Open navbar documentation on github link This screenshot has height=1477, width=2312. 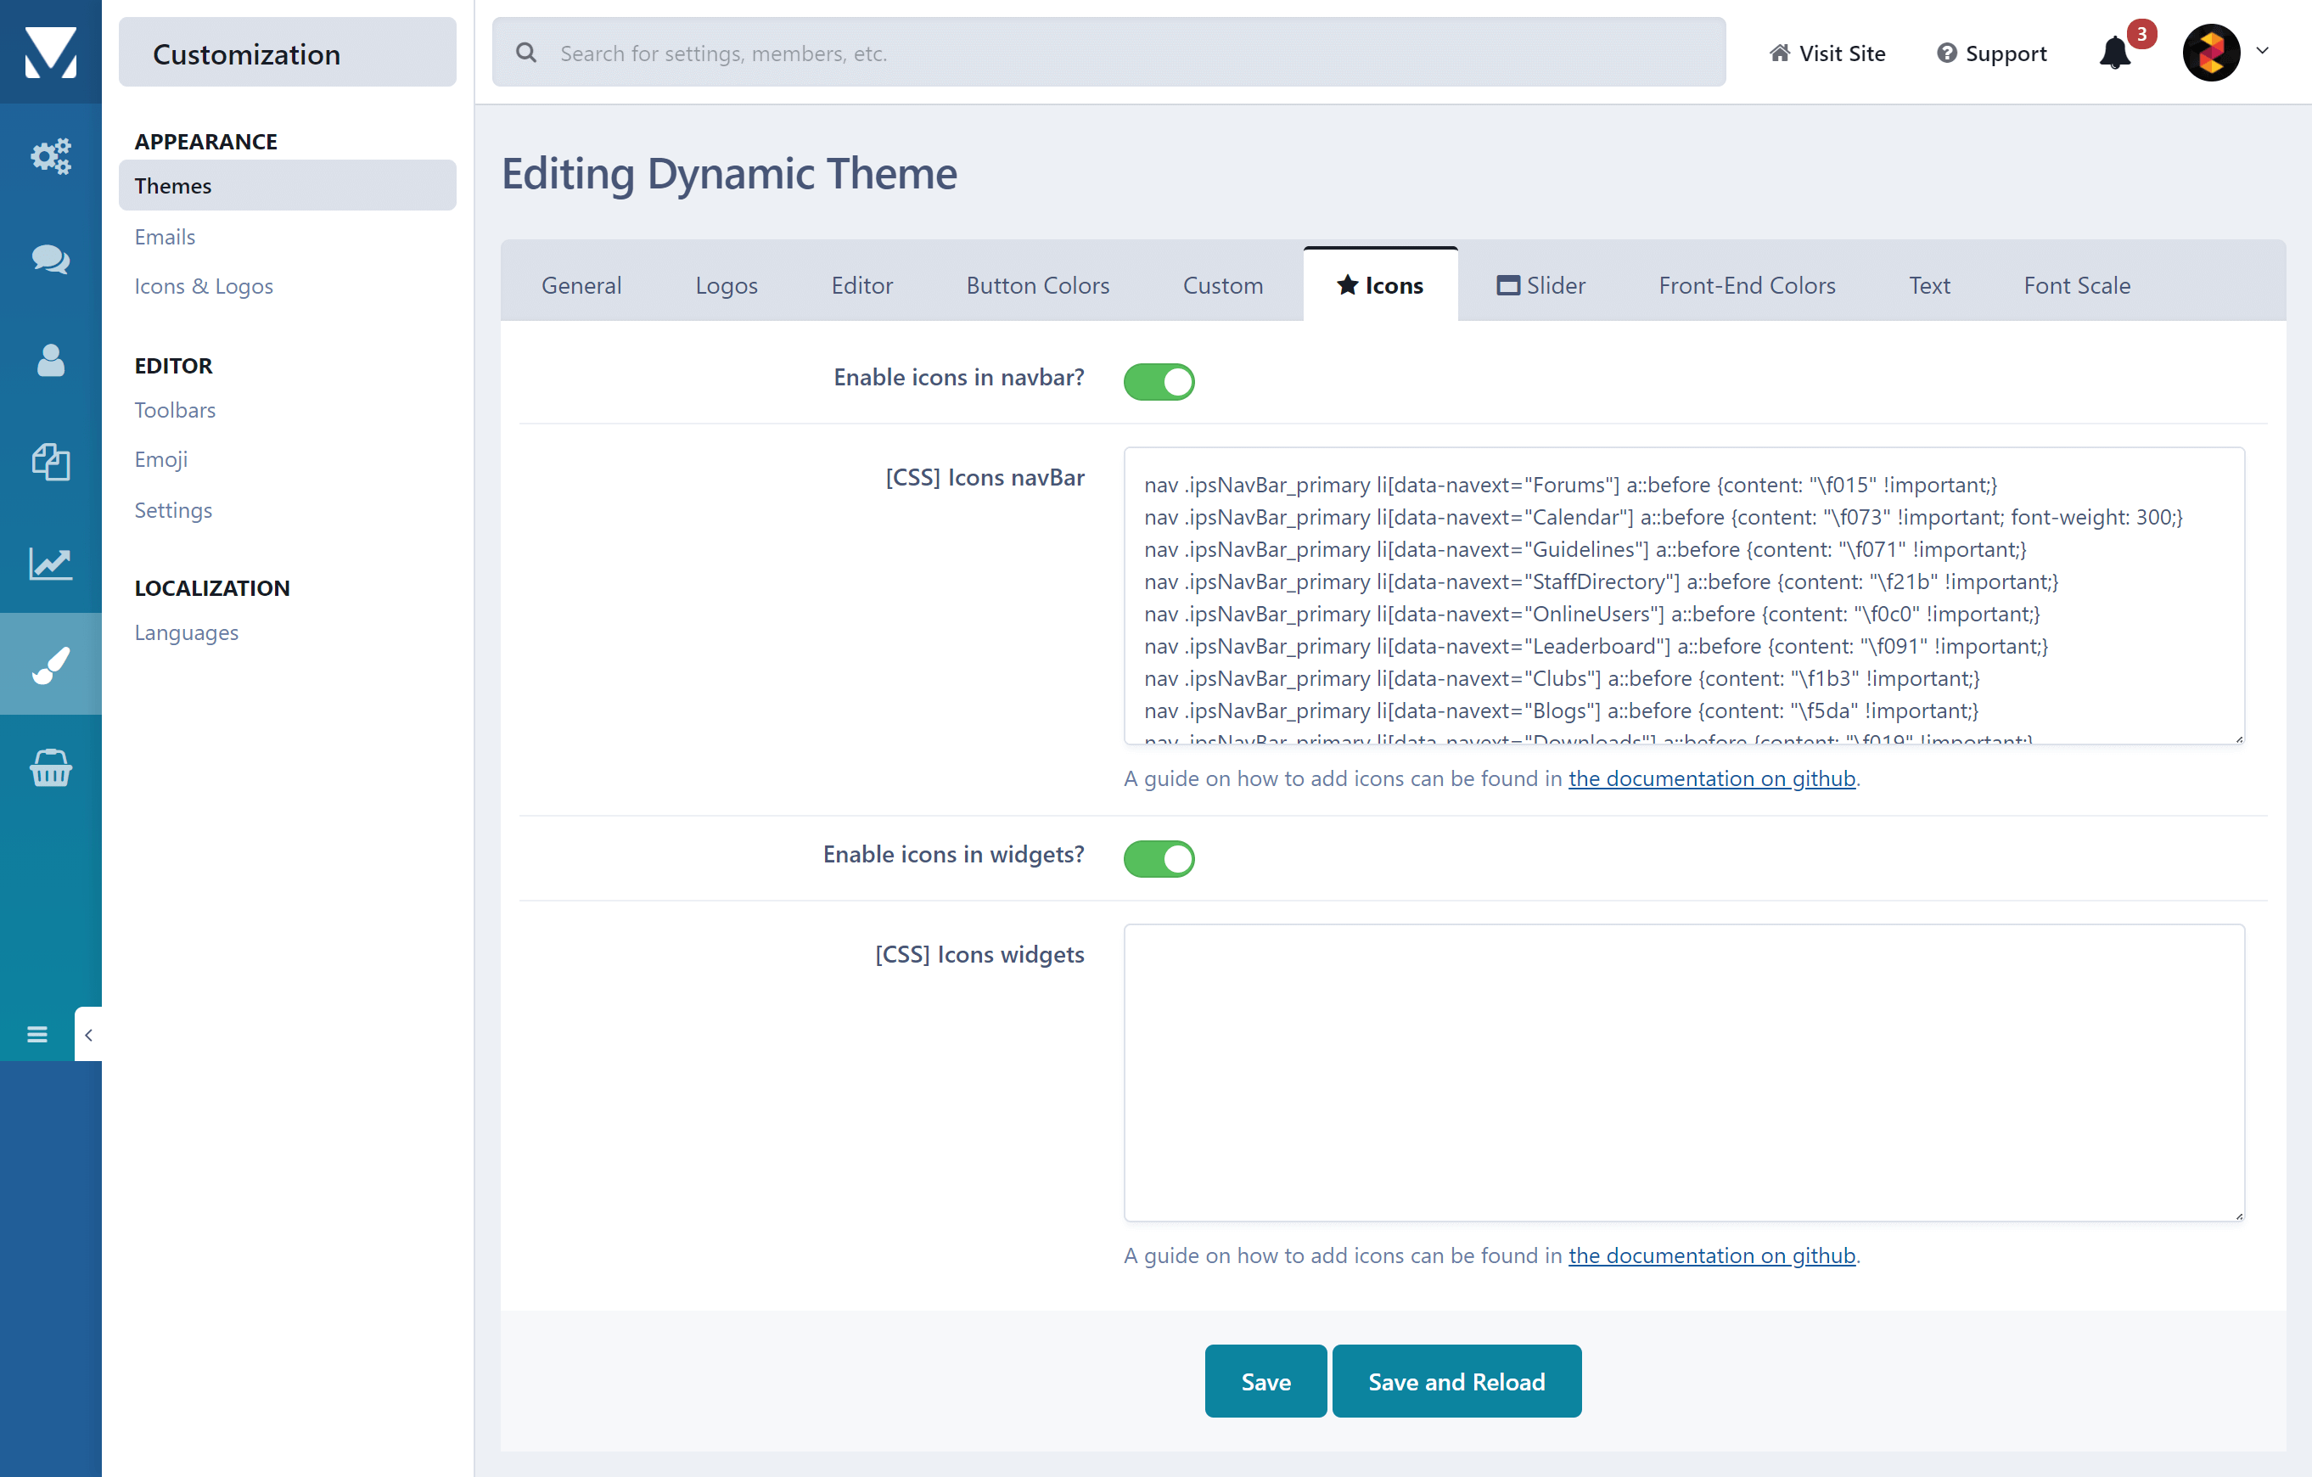pos(1711,778)
